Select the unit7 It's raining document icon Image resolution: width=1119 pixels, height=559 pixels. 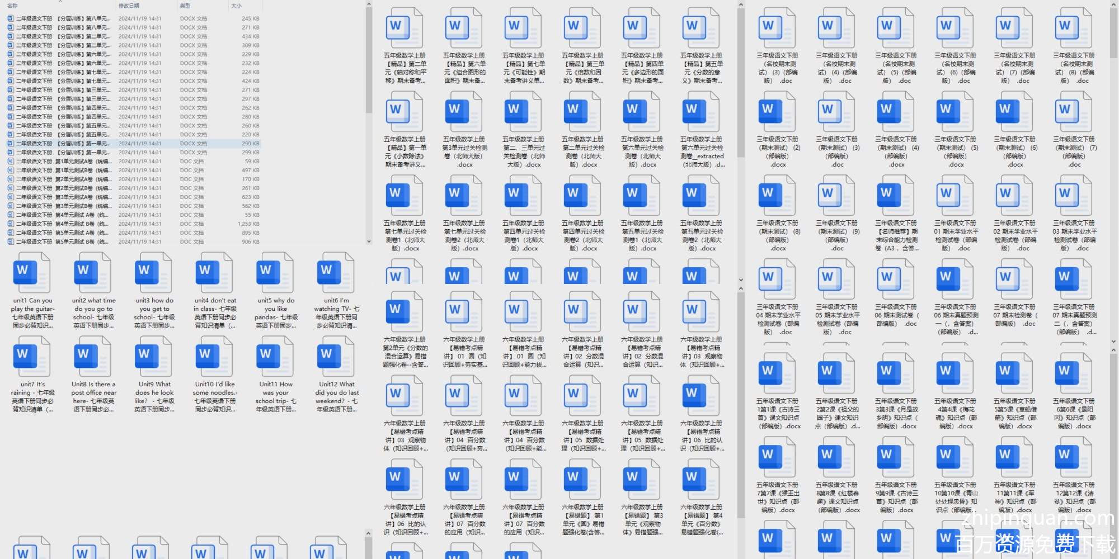pyautogui.click(x=32, y=356)
